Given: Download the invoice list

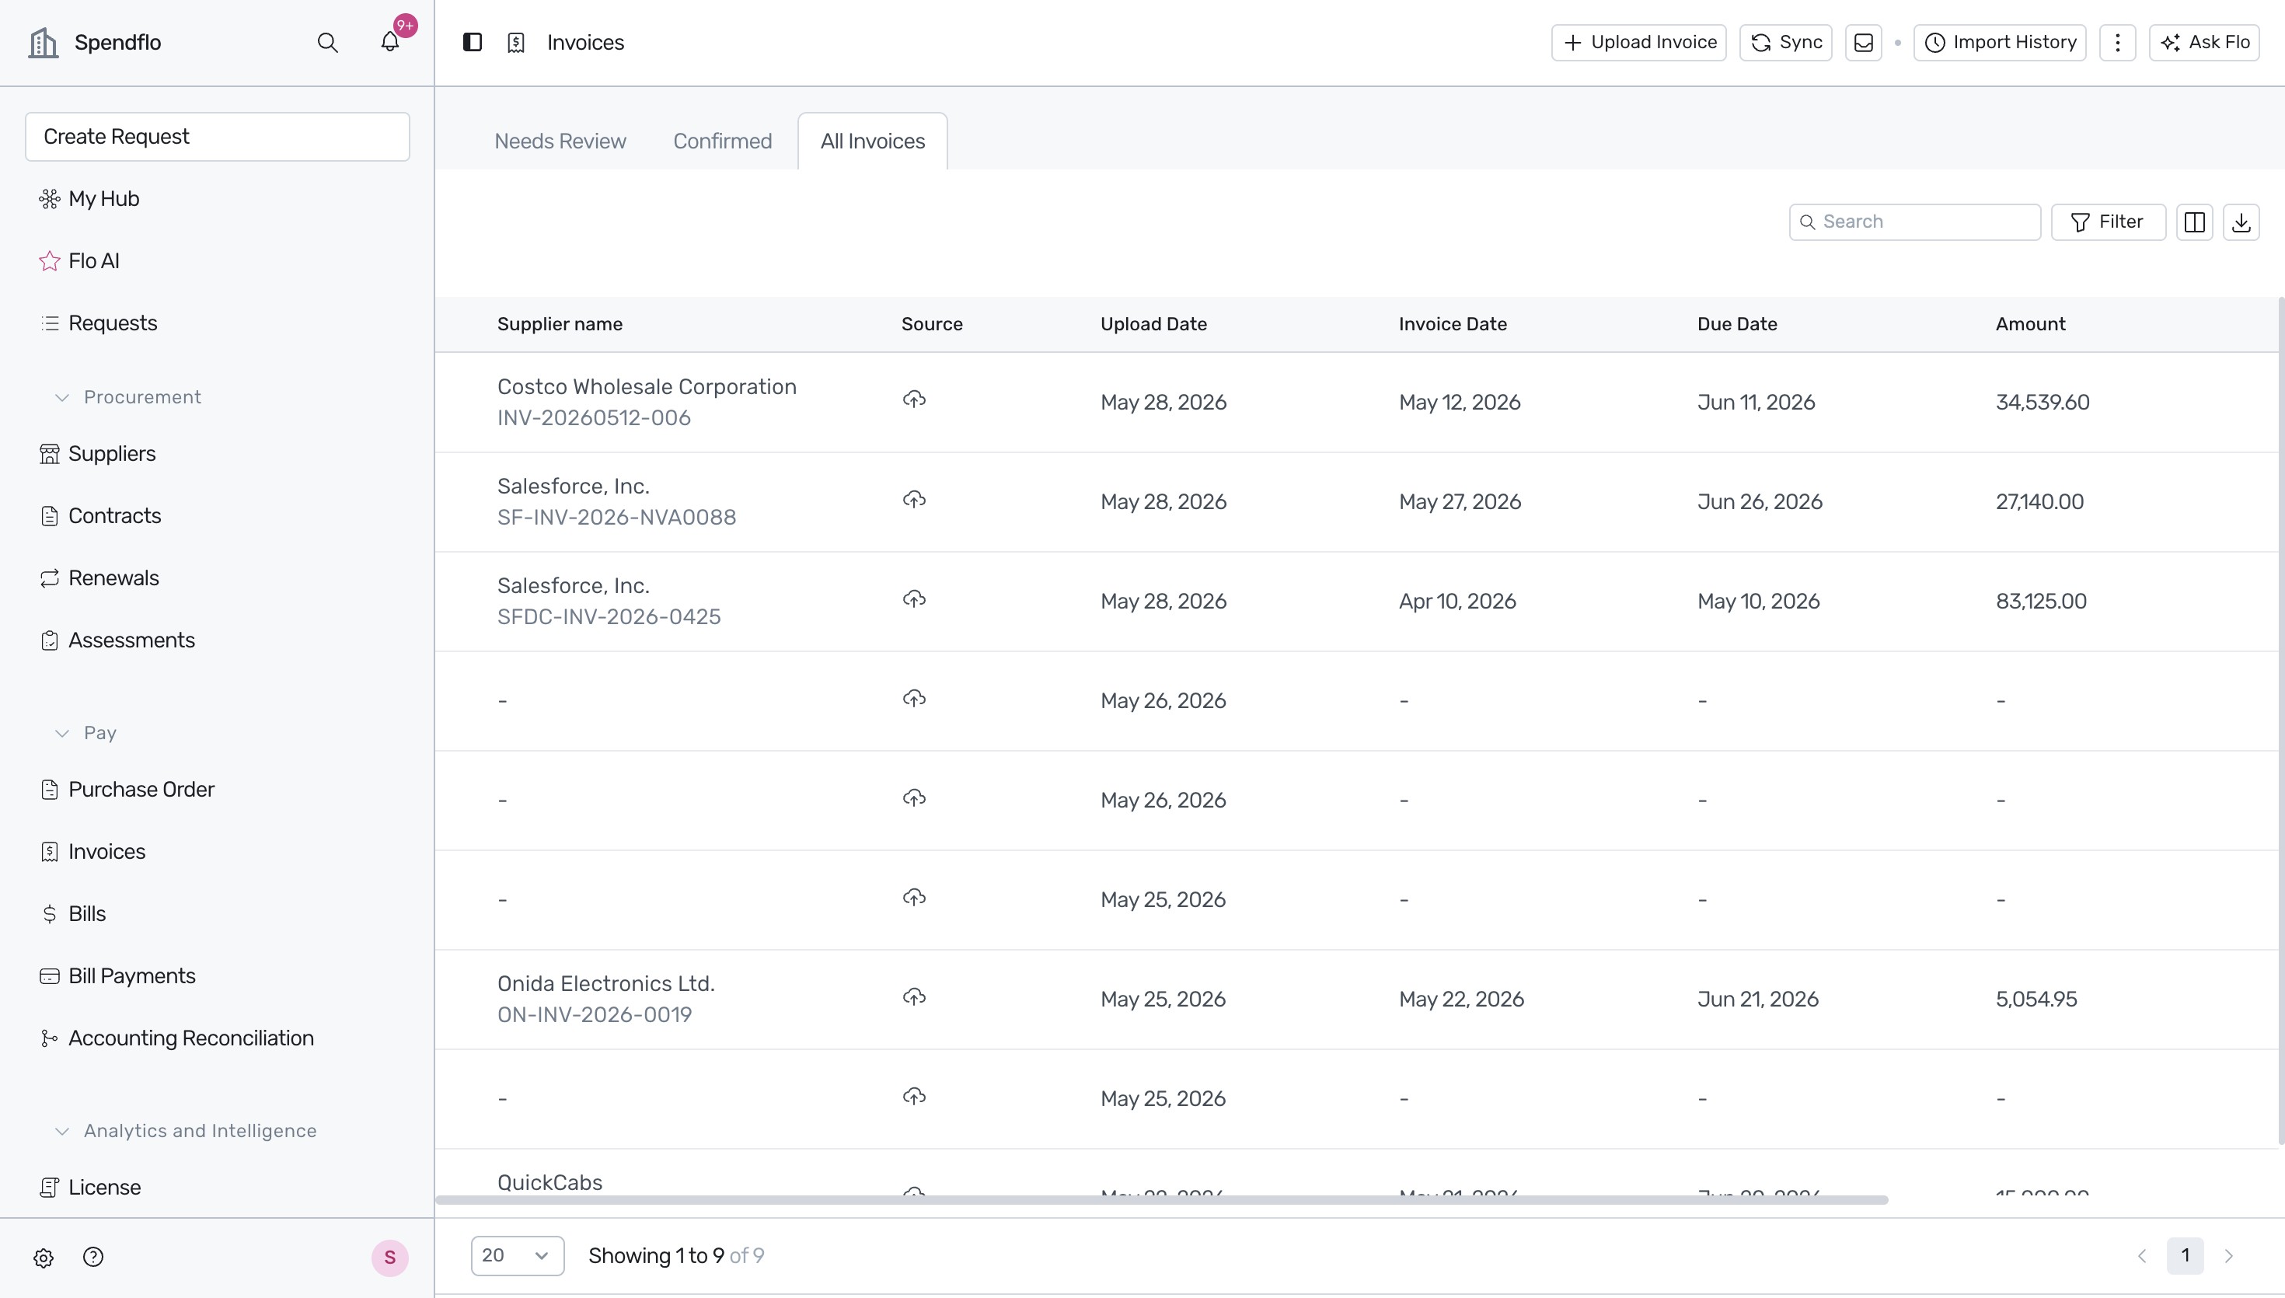Looking at the screenshot, I should pyautogui.click(x=2241, y=222).
